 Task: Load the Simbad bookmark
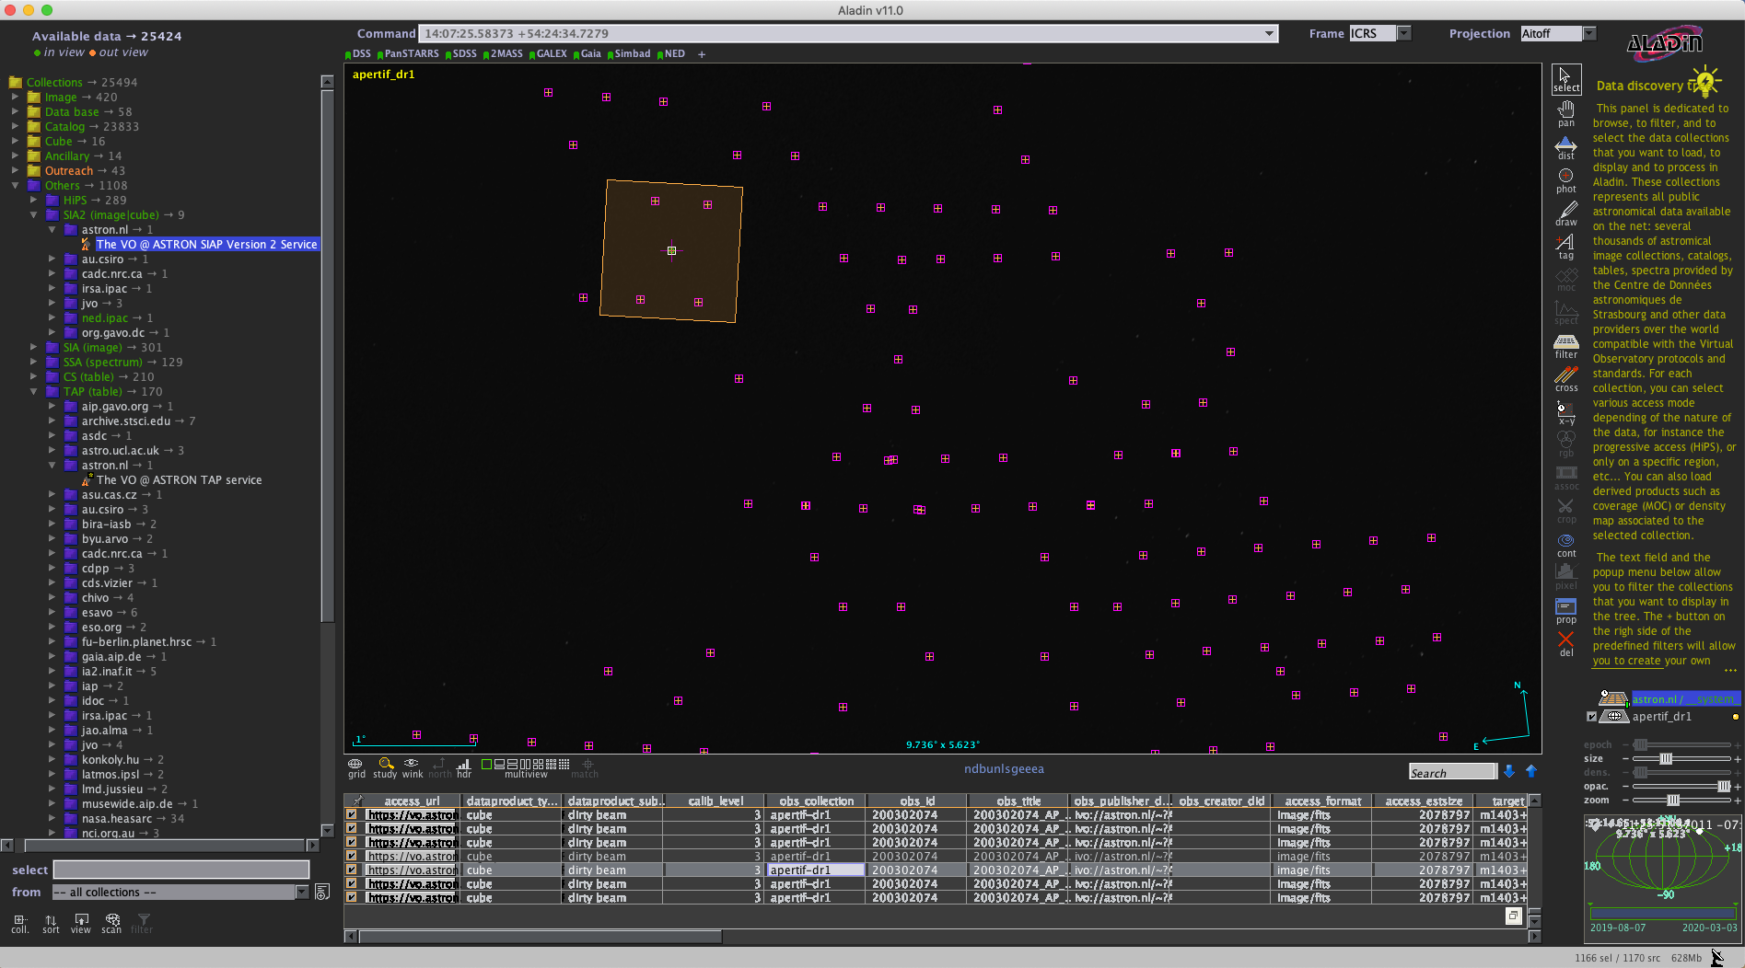click(629, 54)
